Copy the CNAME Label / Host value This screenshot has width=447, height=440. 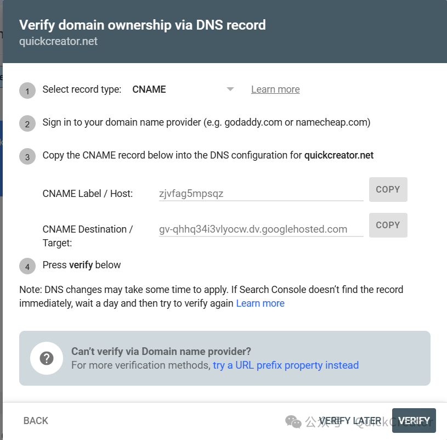[388, 190]
